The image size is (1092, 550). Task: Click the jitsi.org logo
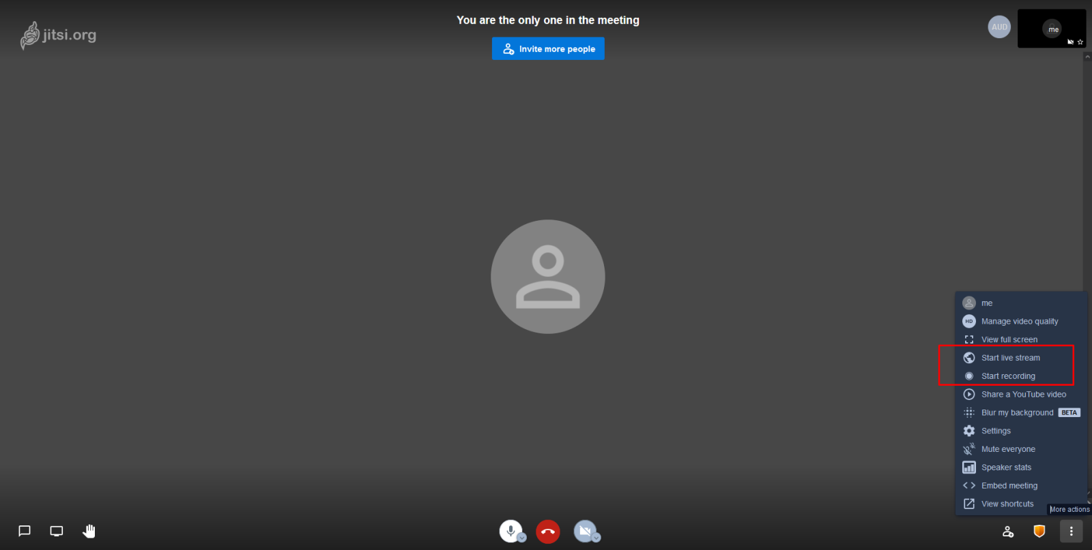click(x=59, y=35)
